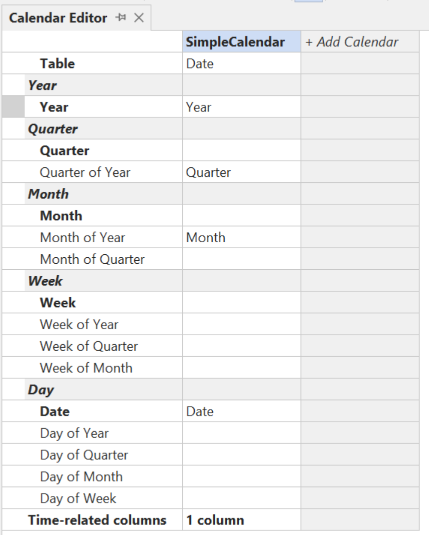Screen dimensions: 429x535
Task: Click the empty Month of Quarter cell
Action: [242, 259]
